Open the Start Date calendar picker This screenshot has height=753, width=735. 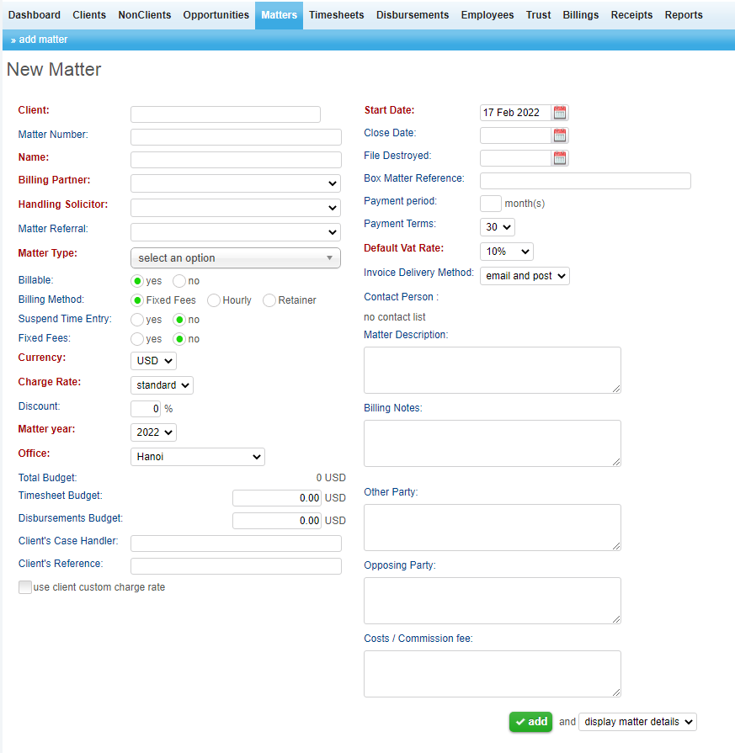click(x=560, y=113)
